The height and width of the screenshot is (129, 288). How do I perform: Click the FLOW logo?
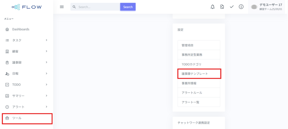pyautogui.click(x=27, y=7)
